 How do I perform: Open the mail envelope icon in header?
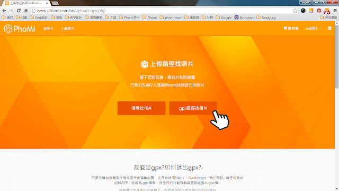point(329,28)
